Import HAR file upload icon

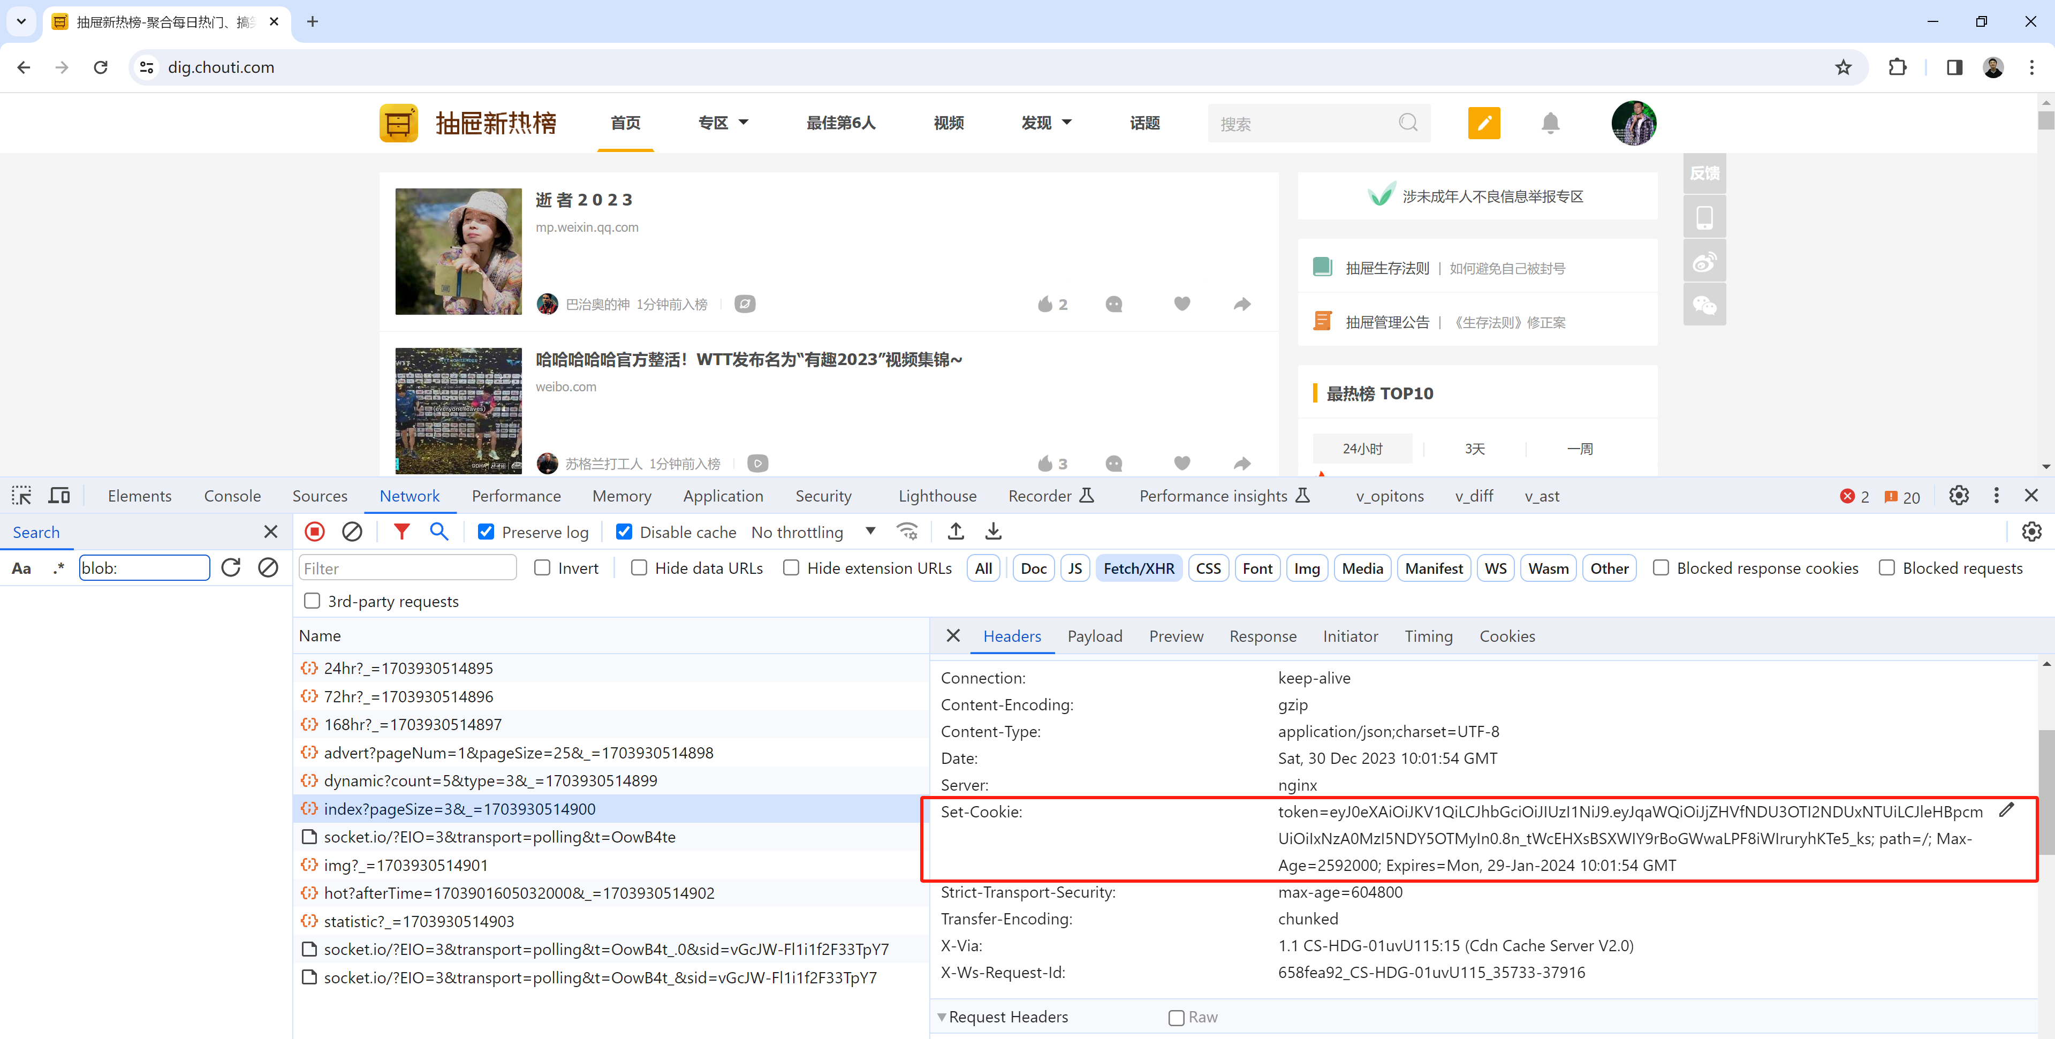[x=956, y=532]
